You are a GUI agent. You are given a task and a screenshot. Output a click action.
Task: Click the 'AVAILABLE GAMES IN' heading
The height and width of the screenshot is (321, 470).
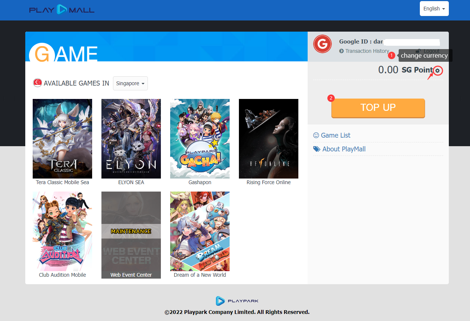point(77,83)
